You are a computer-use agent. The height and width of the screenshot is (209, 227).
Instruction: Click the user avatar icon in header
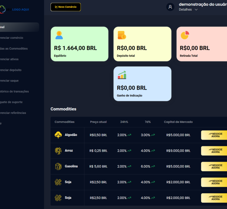pos(170,7)
